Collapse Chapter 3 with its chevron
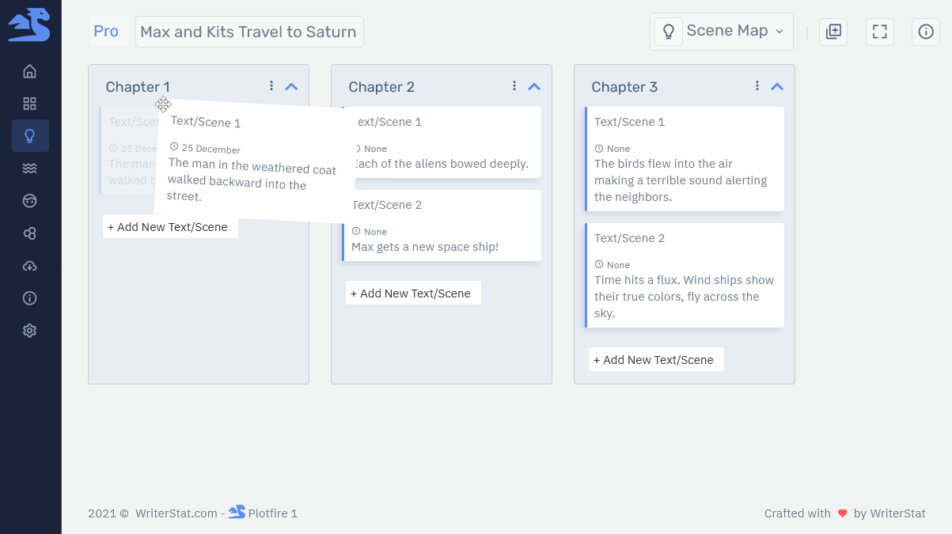The height and width of the screenshot is (534, 952). (777, 85)
